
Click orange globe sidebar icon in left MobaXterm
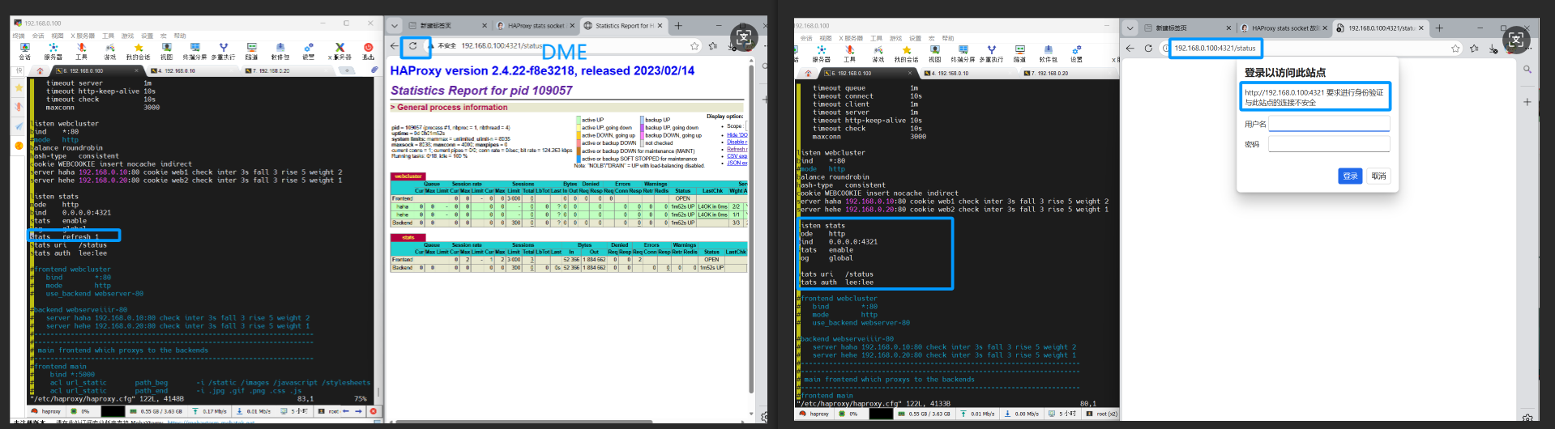click(19, 146)
